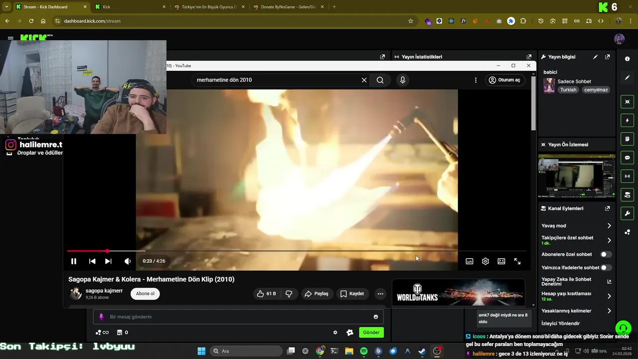Skip to next video in player
The width and height of the screenshot is (638, 359).
tap(108, 261)
